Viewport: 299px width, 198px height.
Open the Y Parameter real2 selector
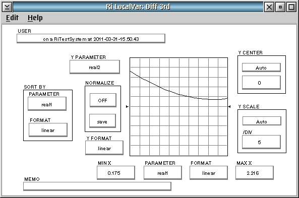pos(95,67)
